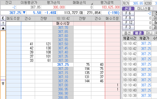Click the 매도주문 column header
This screenshot has height=99, width=157.
coord(13,18)
